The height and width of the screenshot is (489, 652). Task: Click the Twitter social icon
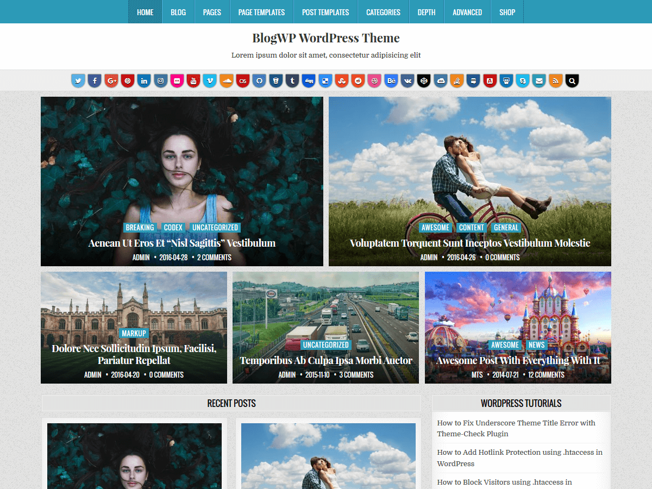78,81
